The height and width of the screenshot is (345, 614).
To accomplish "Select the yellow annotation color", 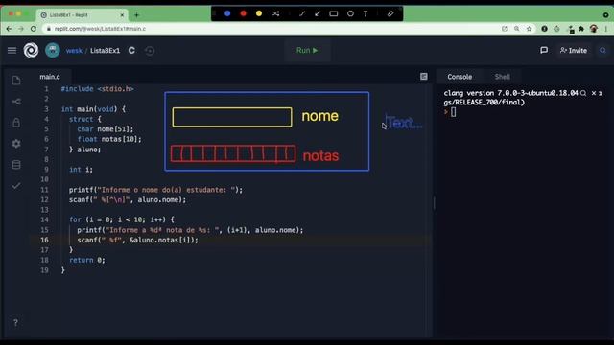I will (259, 13).
